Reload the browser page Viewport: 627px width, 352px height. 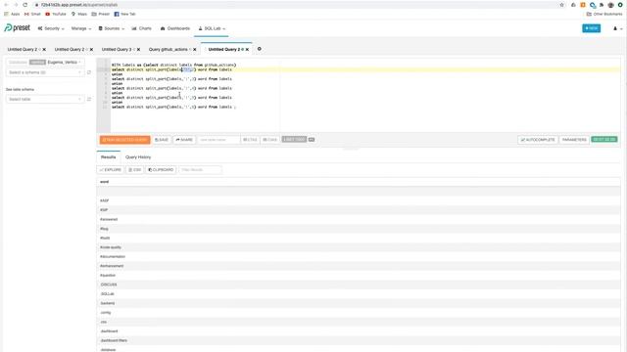tap(25, 5)
